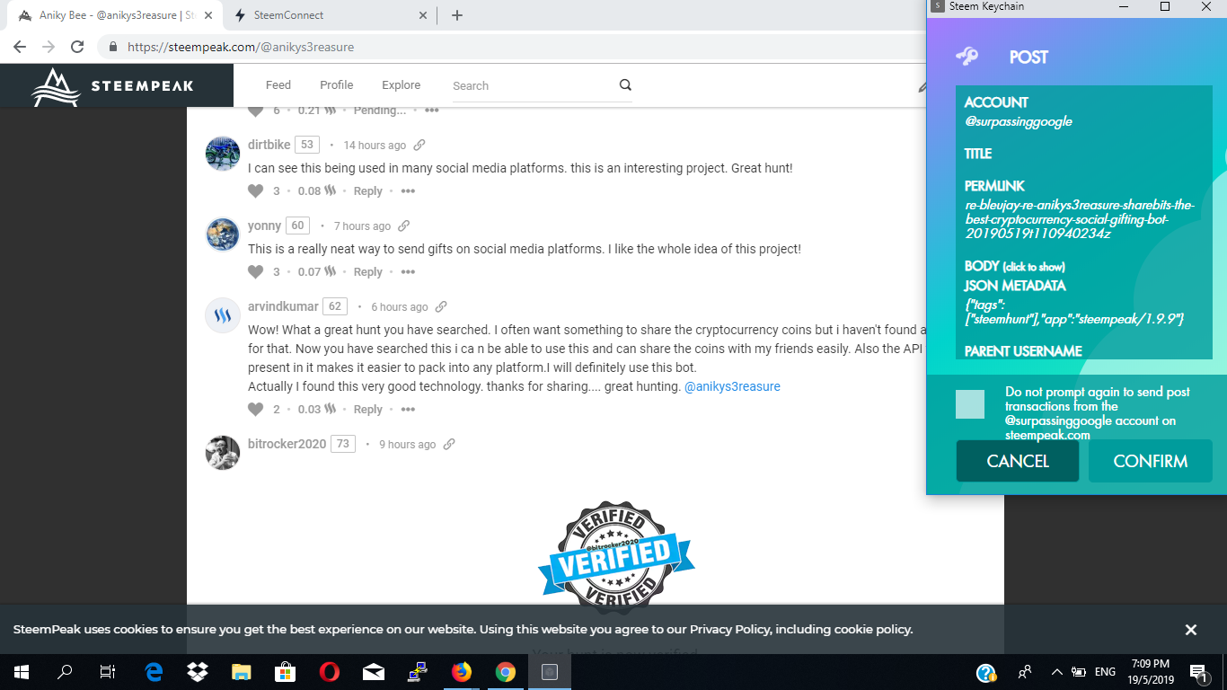Screen dimensions: 1227x690
Task: Open arvindkumar's Steem logo avatar
Action: pyautogui.click(x=223, y=315)
